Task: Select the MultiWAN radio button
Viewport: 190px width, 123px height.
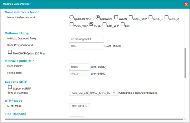Action: 98,17
